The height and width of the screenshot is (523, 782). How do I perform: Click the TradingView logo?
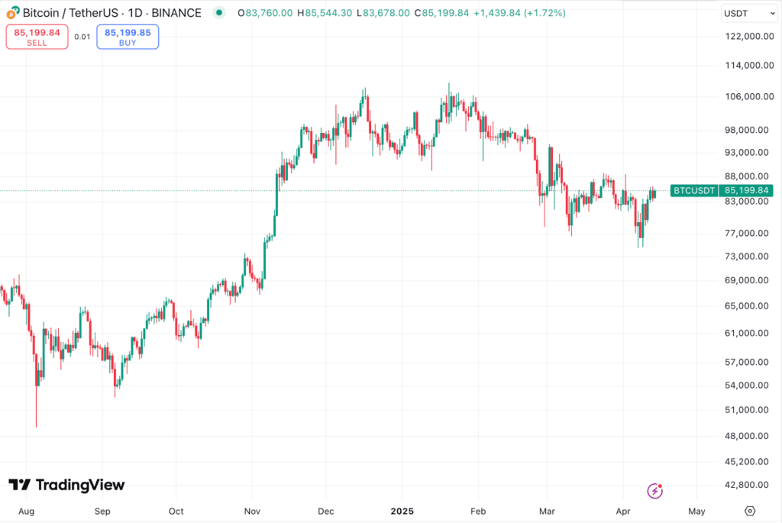click(x=66, y=485)
